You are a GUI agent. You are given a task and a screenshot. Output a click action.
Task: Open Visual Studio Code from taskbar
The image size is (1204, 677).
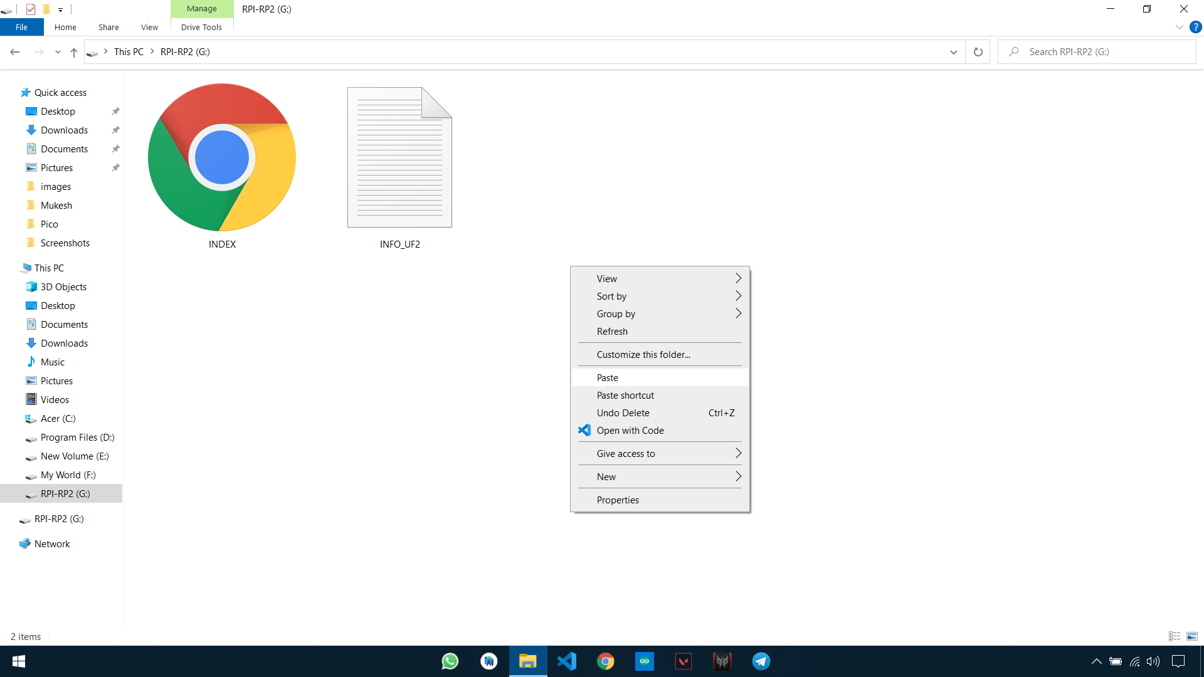coord(567,661)
